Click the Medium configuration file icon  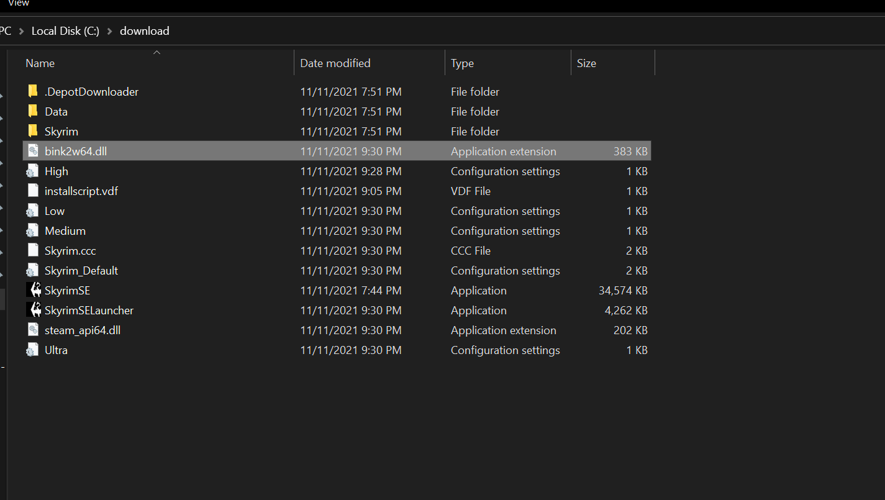pyautogui.click(x=33, y=231)
